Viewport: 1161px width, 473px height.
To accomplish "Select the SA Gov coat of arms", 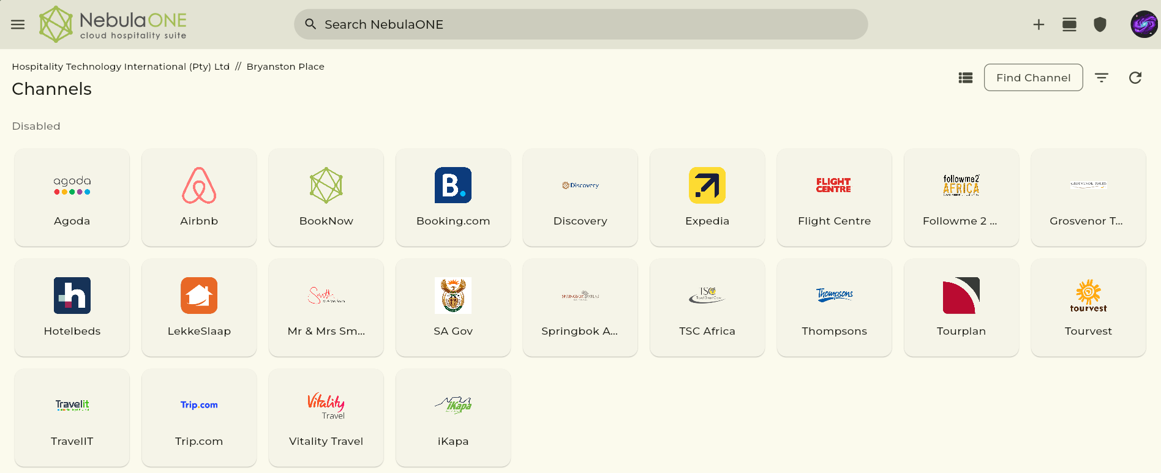I will pos(453,296).
